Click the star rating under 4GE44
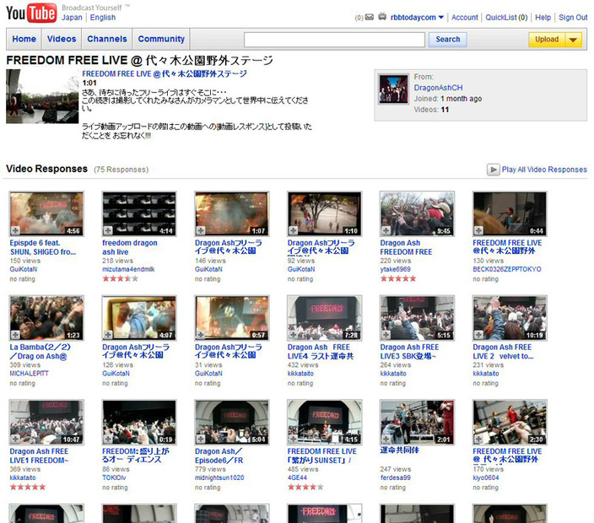 (x=305, y=487)
